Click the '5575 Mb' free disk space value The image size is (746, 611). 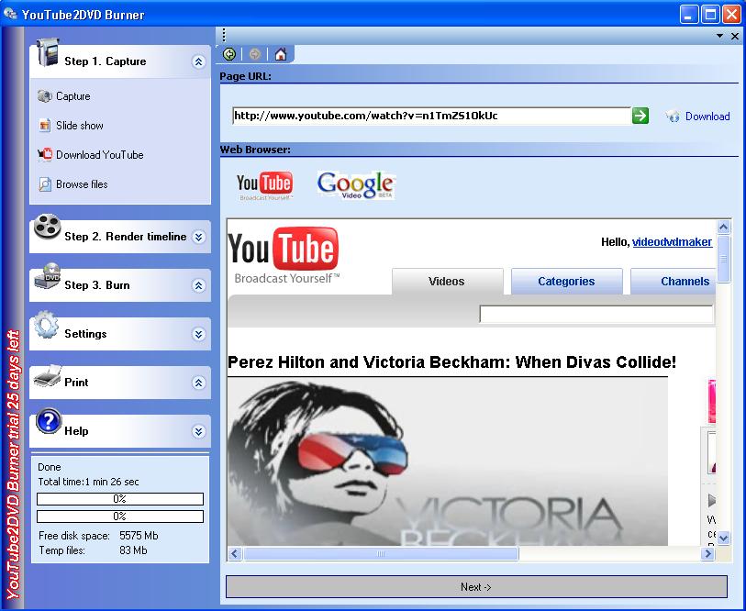pyautogui.click(x=139, y=536)
